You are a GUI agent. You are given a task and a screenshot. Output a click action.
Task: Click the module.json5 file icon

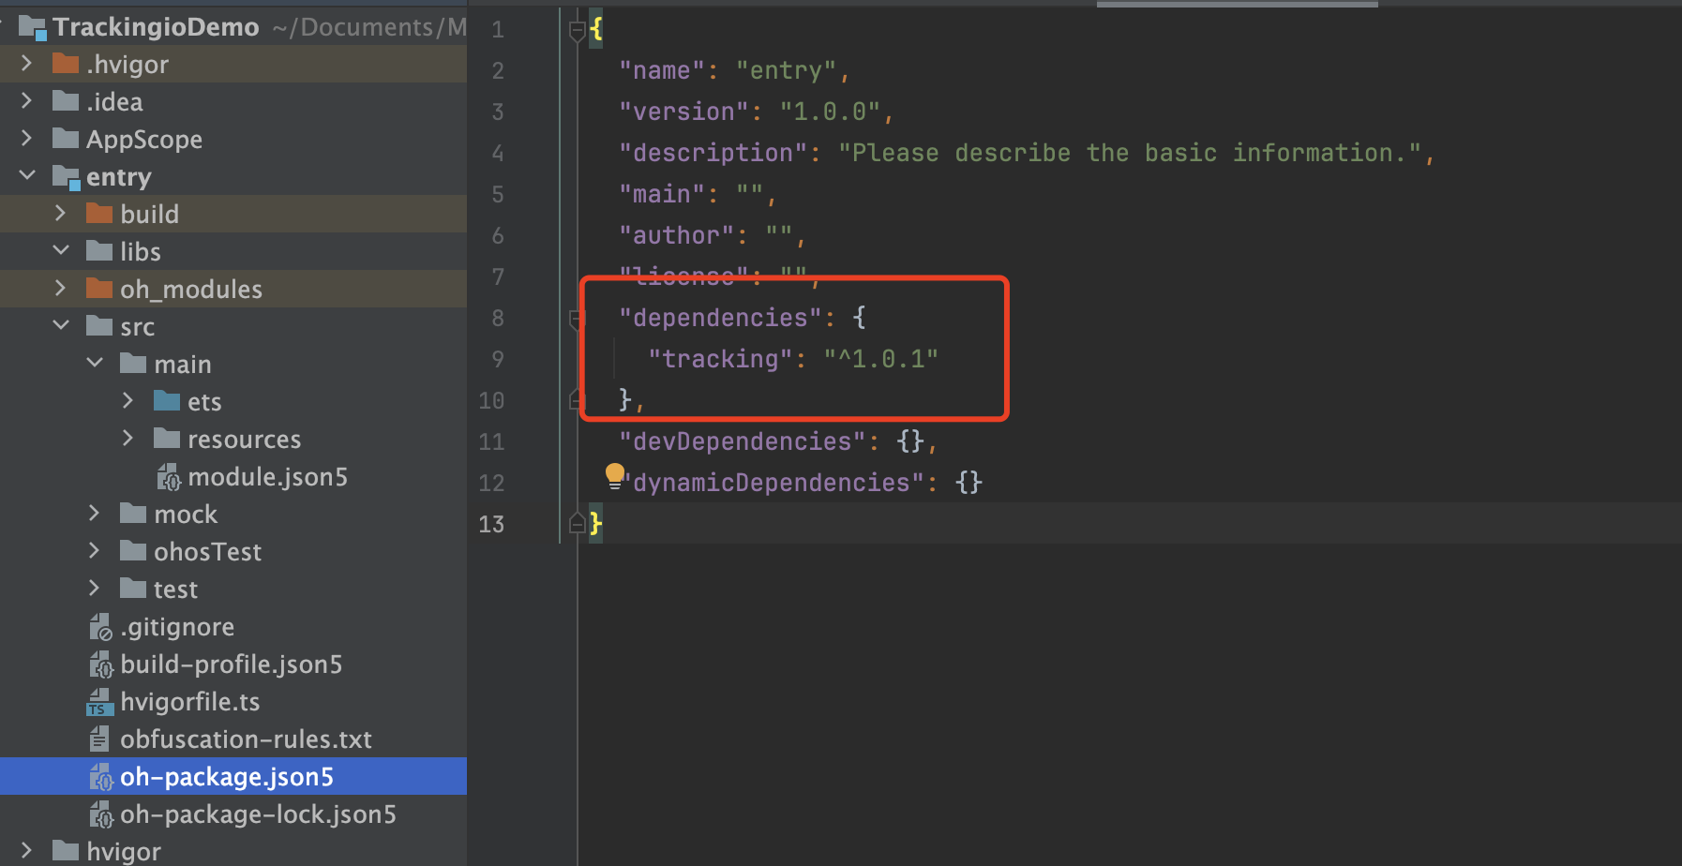click(170, 476)
